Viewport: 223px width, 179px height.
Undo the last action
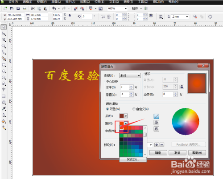(54, 8)
